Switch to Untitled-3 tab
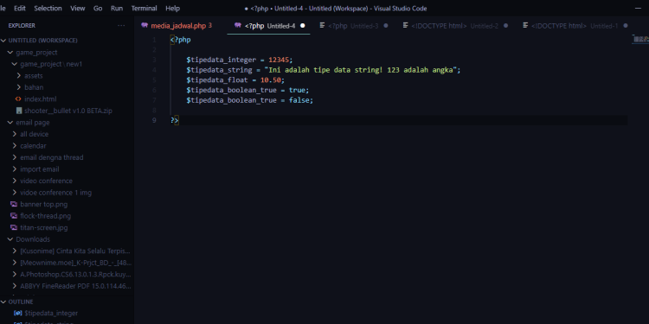Viewport: 649px width, 324px height. pos(353,26)
